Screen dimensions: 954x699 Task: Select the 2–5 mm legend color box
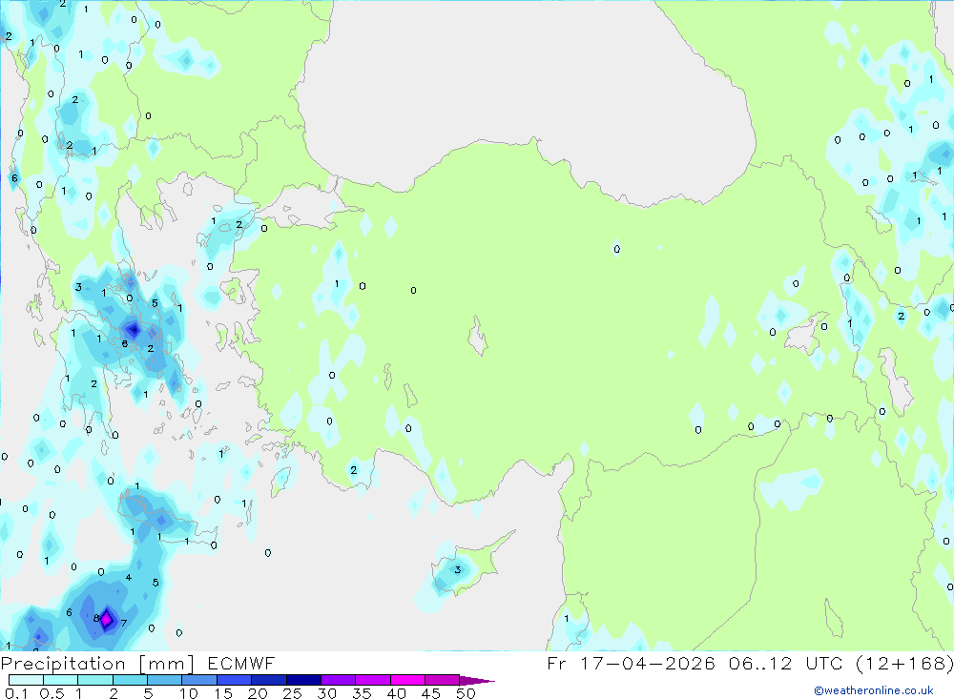pyautogui.click(x=130, y=680)
